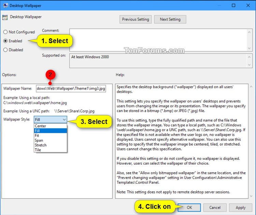256x215 pixels.
Task: Click the '\\Server\Share\Corp.jpg' example text
Action: [74, 111]
